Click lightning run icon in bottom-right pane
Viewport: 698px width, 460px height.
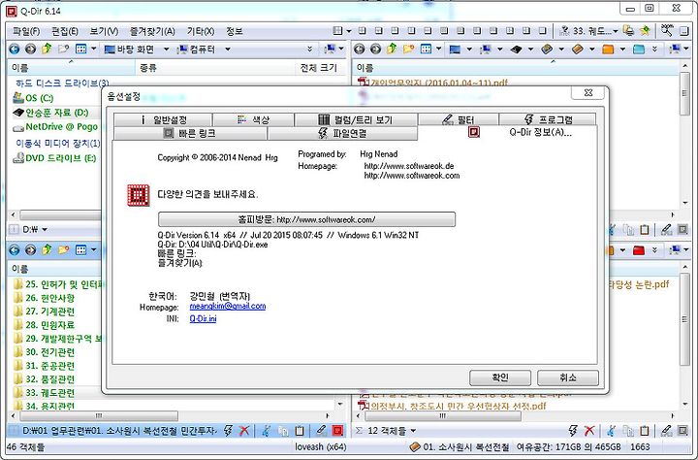click(573, 431)
